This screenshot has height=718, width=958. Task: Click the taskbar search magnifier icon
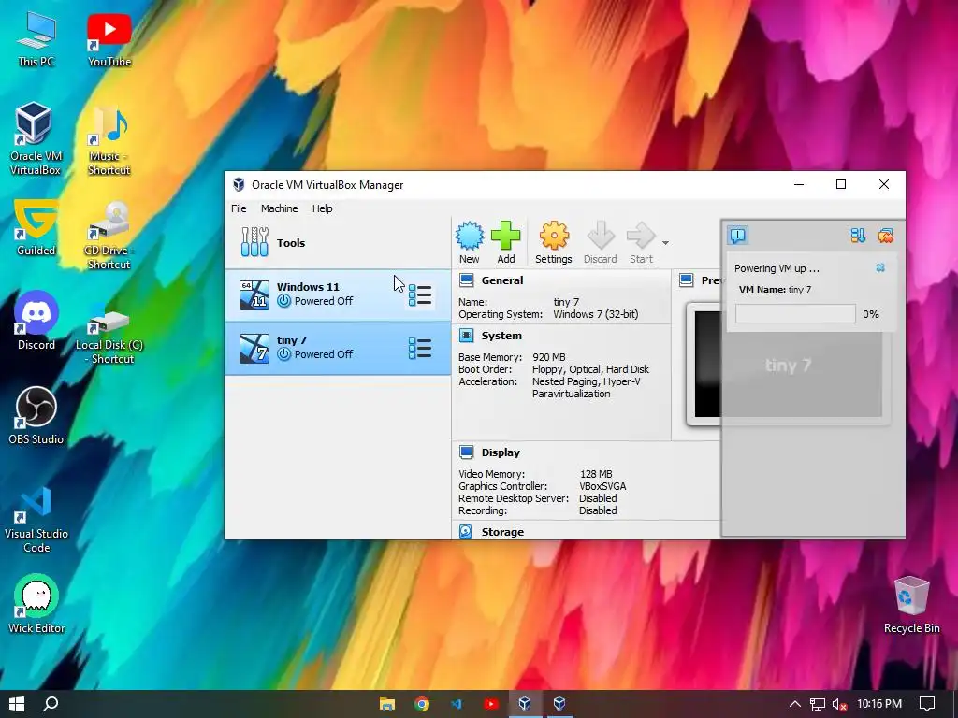tap(51, 704)
